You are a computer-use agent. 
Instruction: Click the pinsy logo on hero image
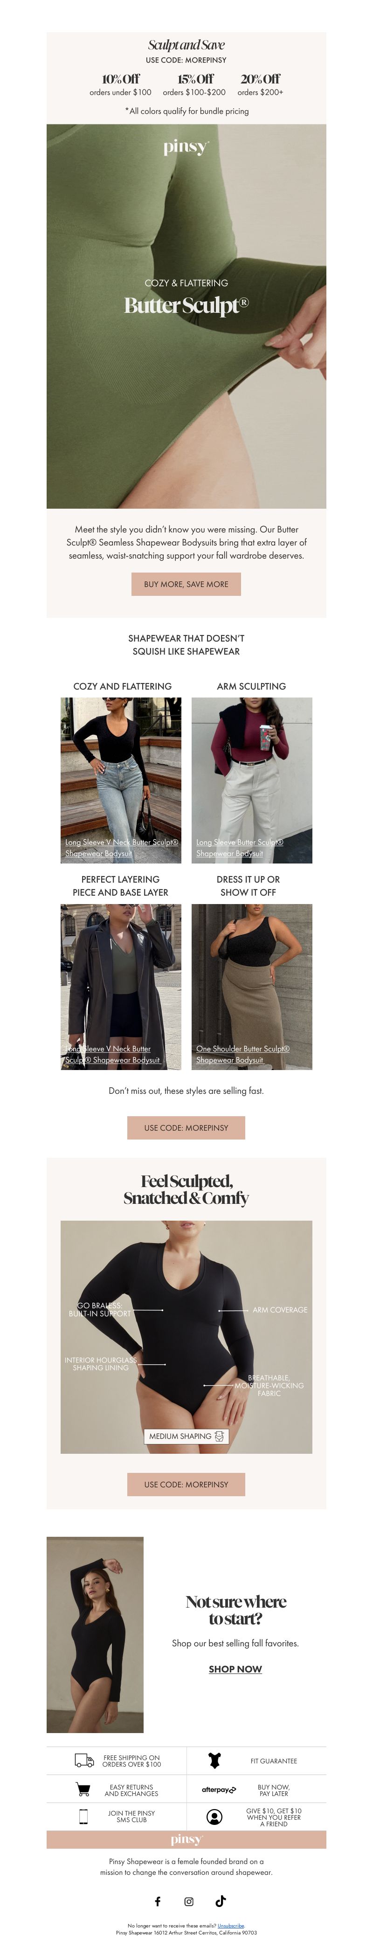(186, 147)
